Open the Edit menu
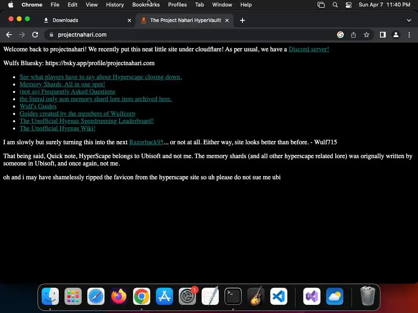 coord(72,5)
